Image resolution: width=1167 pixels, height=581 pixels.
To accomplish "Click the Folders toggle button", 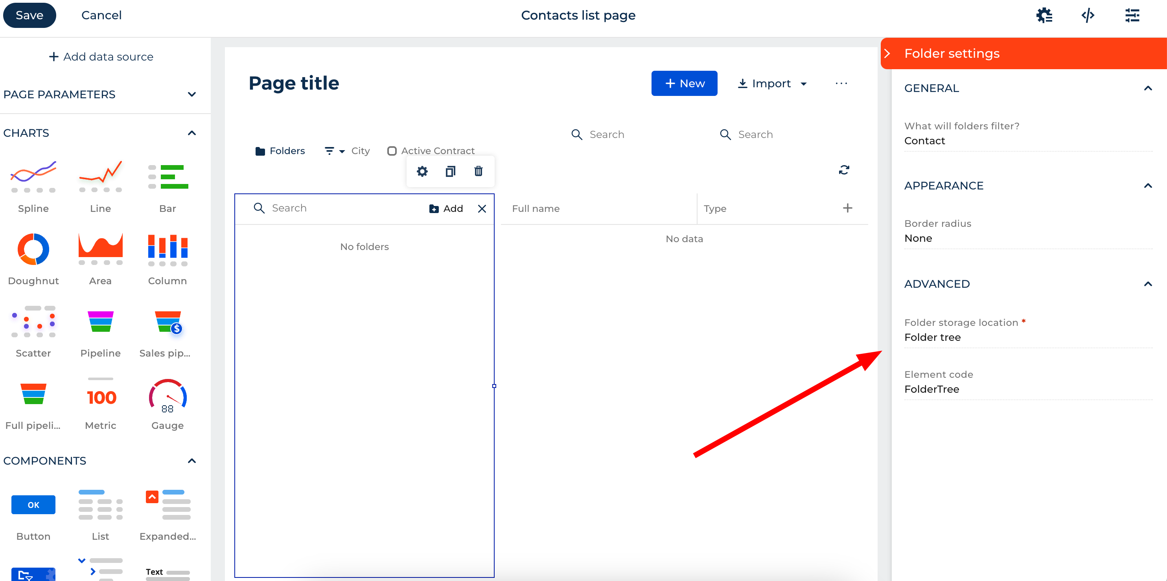I will (280, 151).
